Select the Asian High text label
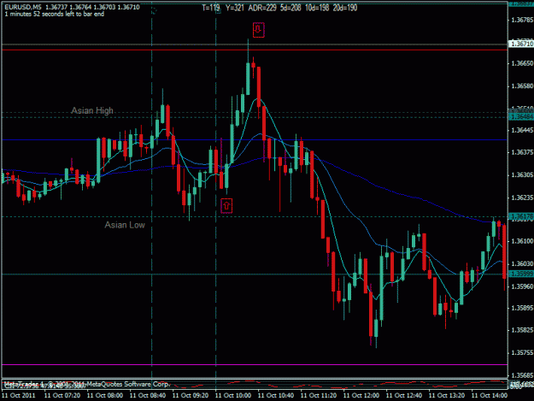Screen dimensions: 534x401 pyautogui.click(x=92, y=111)
